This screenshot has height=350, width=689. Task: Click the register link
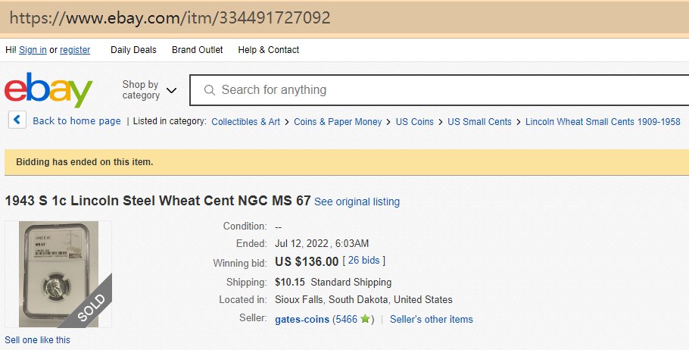[75, 50]
